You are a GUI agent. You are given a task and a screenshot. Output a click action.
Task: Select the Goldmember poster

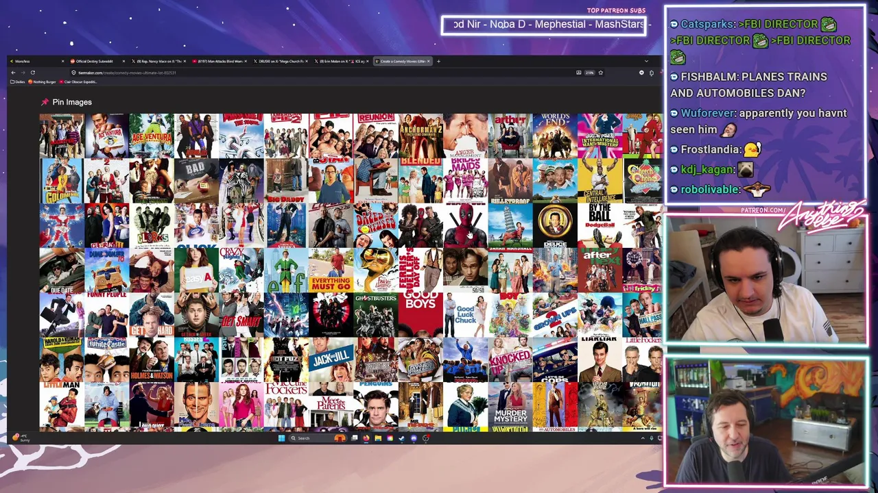click(62, 181)
